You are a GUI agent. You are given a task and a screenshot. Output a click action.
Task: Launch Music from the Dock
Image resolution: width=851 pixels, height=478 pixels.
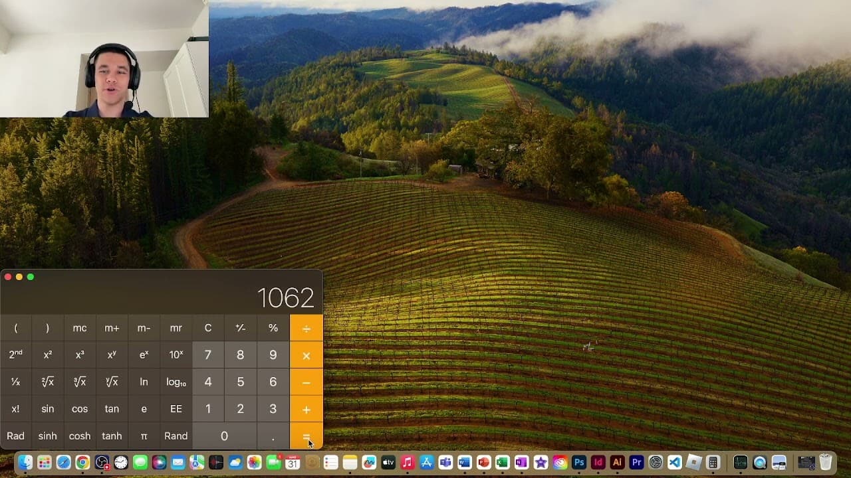click(408, 463)
